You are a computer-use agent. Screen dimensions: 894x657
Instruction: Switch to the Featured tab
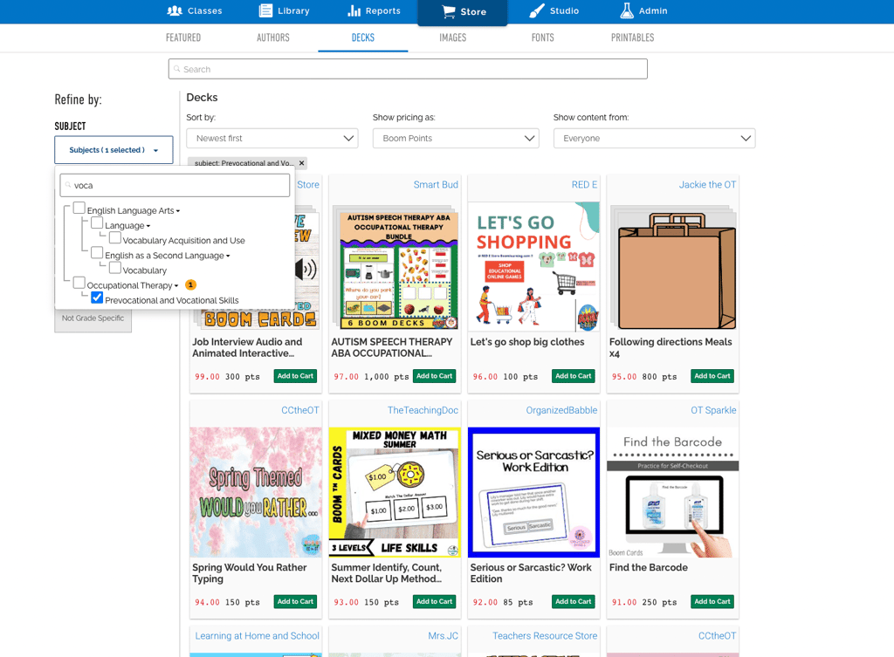click(x=183, y=38)
